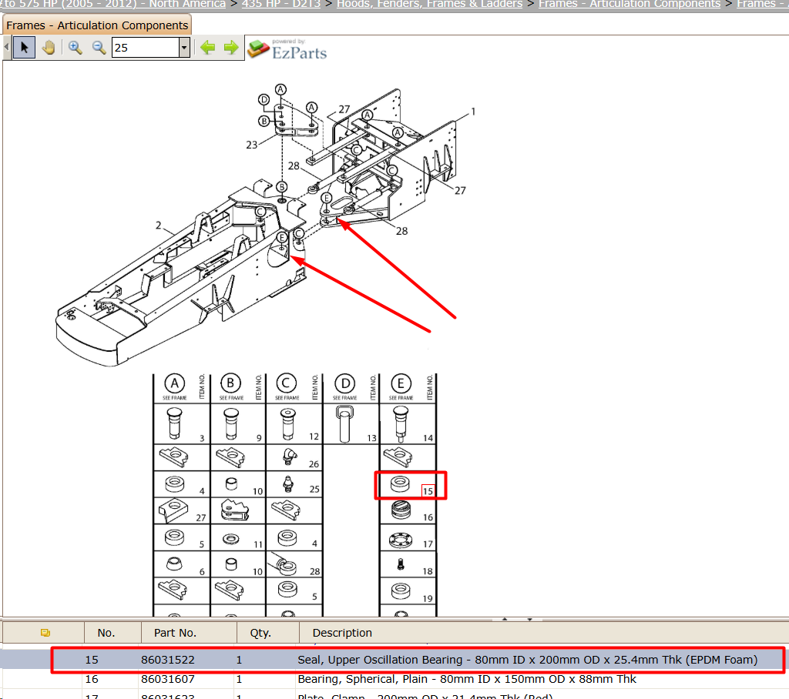Viewport: 789px width, 699px height.
Task: Click the zoom value field showing 25
Action: coord(146,48)
